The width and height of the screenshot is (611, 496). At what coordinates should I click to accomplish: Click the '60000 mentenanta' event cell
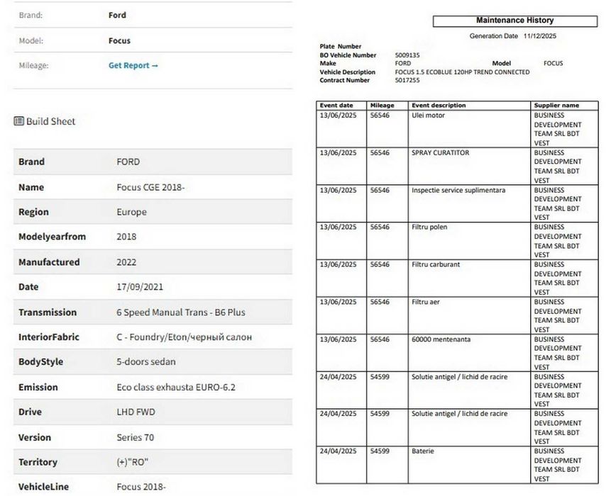click(x=469, y=353)
